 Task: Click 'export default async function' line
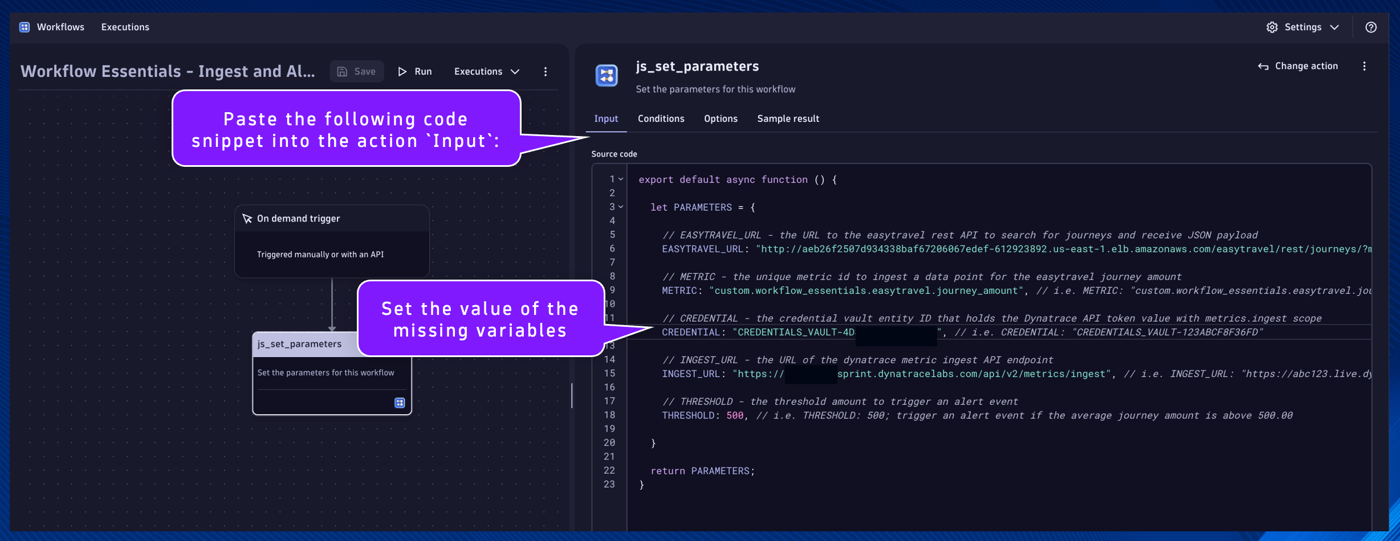[738, 179]
